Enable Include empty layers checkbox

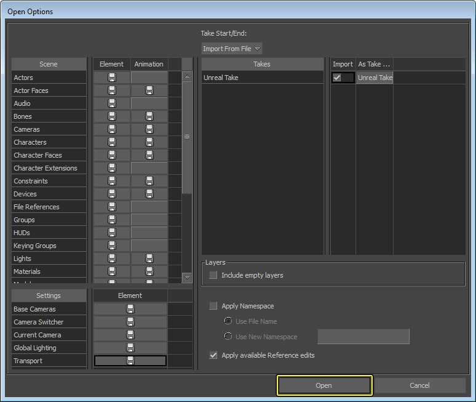pyautogui.click(x=213, y=275)
